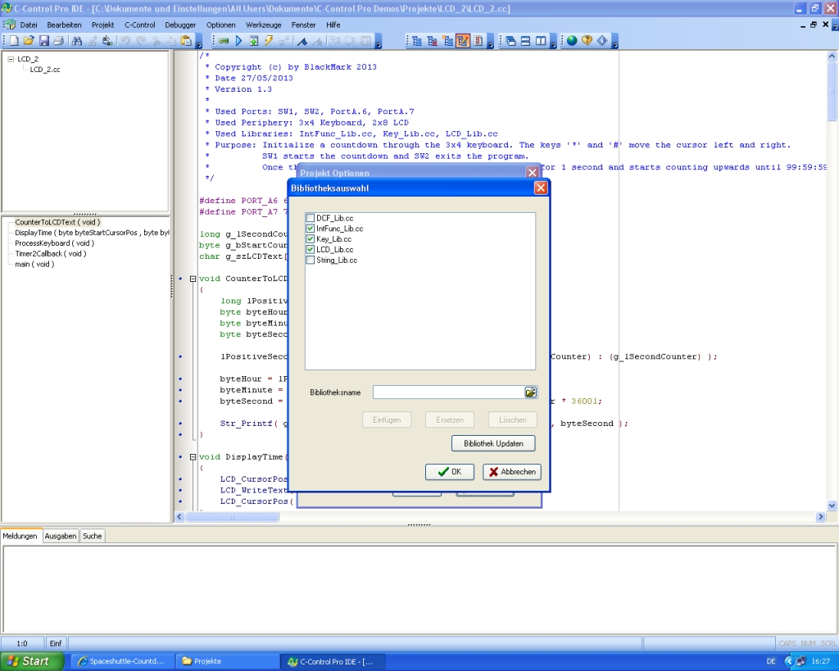The height and width of the screenshot is (671, 839).
Task: Uncheck the Key_Lib.cc library
Action: [x=311, y=239]
